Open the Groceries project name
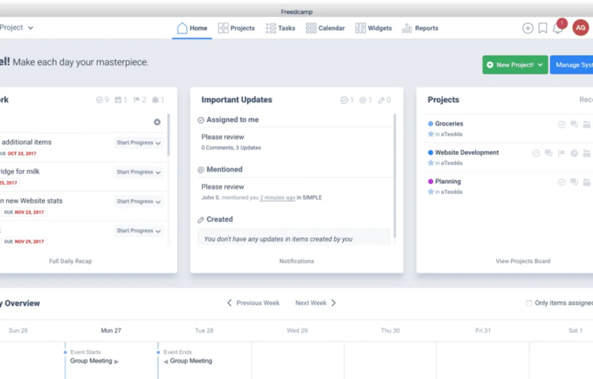This screenshot has height=379, width=593. pyautogui.click(x=449, y=124)
